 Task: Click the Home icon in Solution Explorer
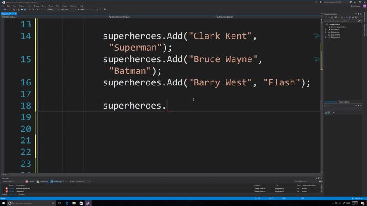tap(332, 18)
